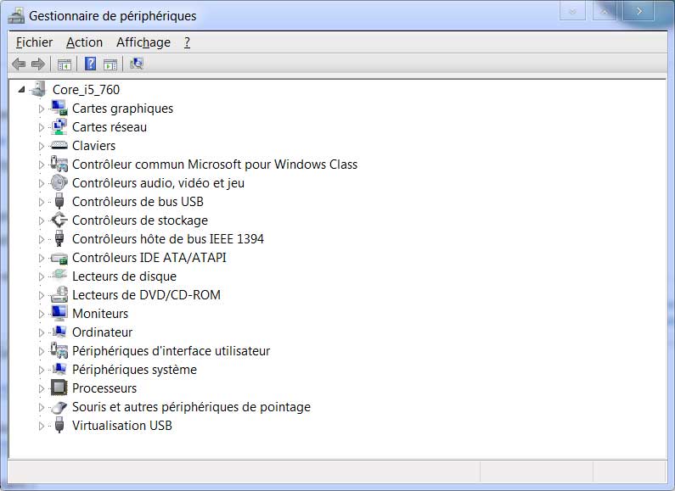Expand the Moniteurs node
The image size is (675, 491).
click(42, 314)
